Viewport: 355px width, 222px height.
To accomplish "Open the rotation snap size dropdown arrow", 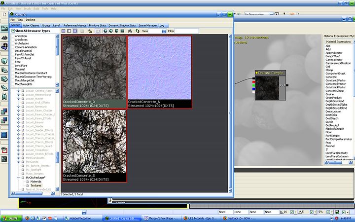I will 316,212.
